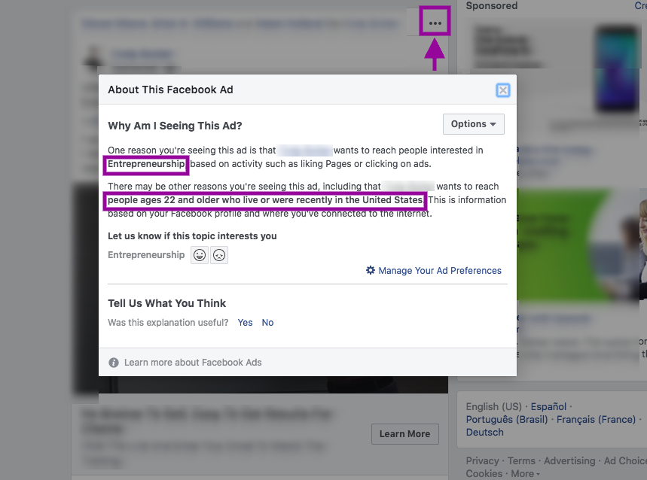Open the Advertising footer link
Image resolution: width=647 pixels, height=480 pixels.
[569, 460]
